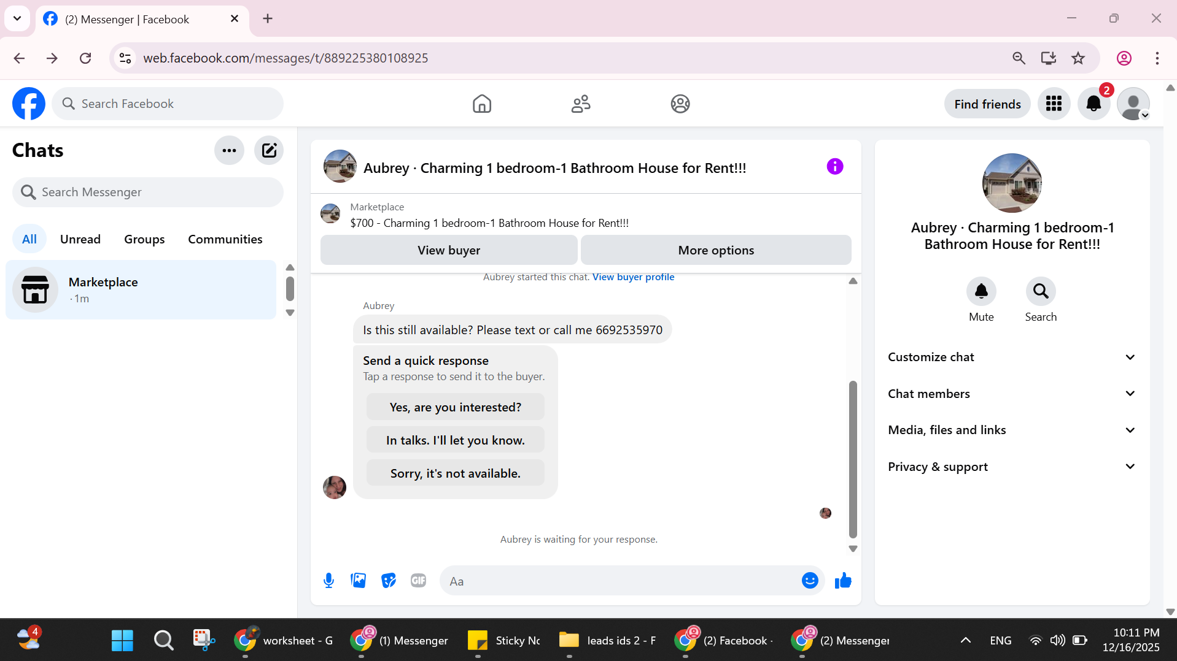Image resolution: width=1177 pixels, height=661 pixels.
Task: Click install app icon in address bar
Action: point(1049,58)
